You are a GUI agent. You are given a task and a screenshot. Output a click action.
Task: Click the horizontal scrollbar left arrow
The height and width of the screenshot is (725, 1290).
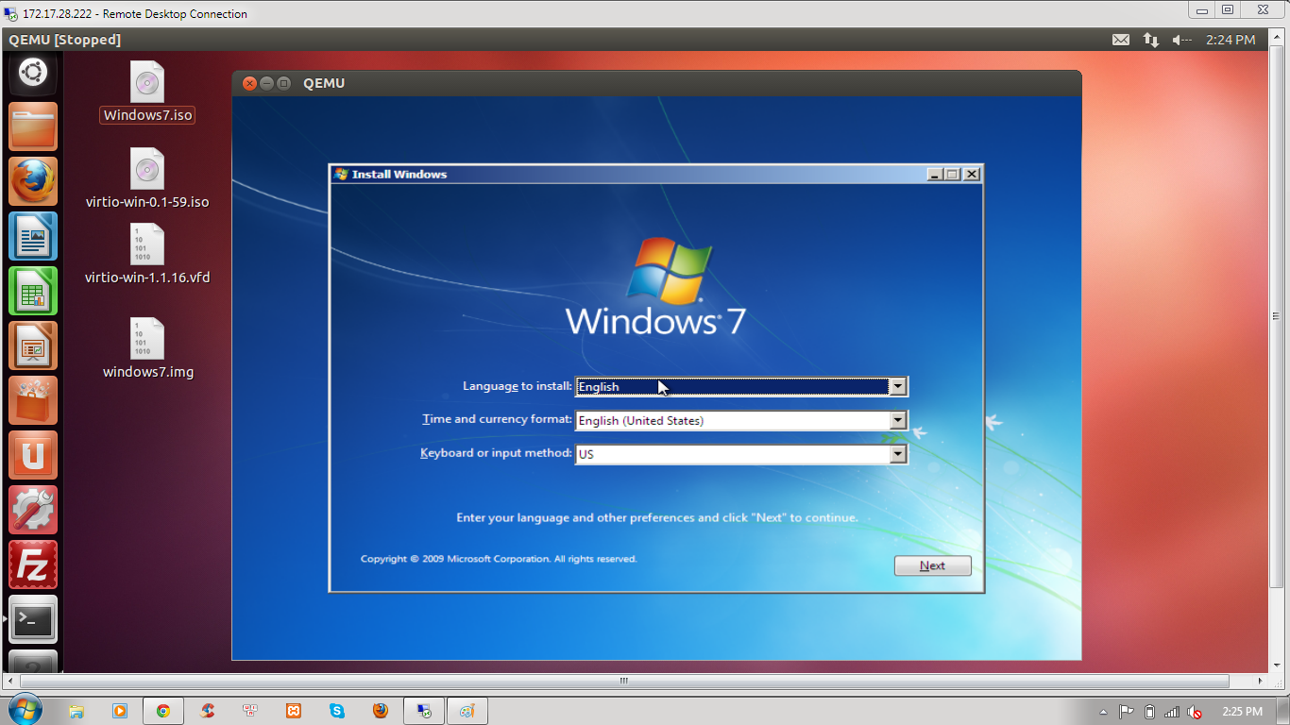(x=9, y=681)
